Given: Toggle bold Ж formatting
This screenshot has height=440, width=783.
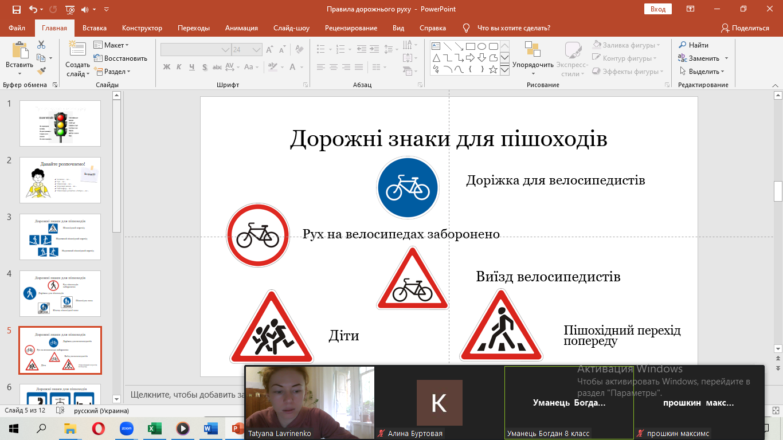Looking at the screenshot, I should pyautogui.click(x=167, y=66).
